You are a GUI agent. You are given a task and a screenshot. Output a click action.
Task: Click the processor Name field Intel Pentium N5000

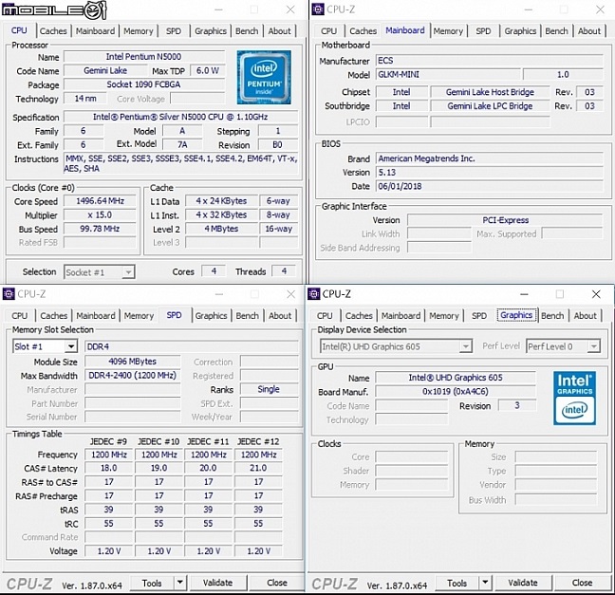(x=144, y=57)
